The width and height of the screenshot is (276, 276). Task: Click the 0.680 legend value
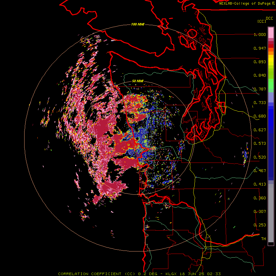(x=260, y=116)
